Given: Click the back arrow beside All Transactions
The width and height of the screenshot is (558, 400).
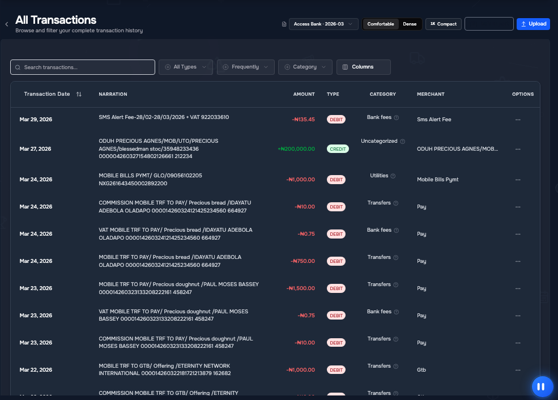Looking at the screenshot, I should tap(7, 24).
